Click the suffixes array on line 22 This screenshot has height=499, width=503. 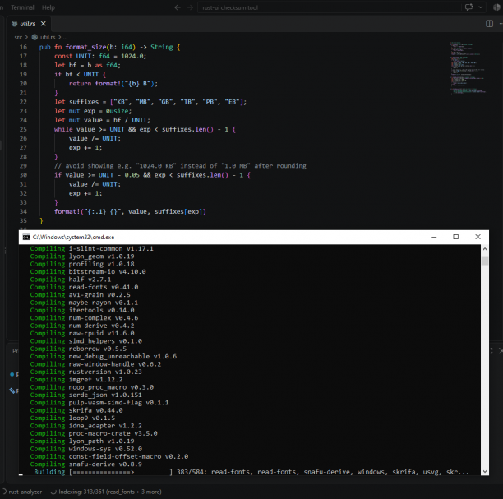pyautogui.click(x=178, y=102)
